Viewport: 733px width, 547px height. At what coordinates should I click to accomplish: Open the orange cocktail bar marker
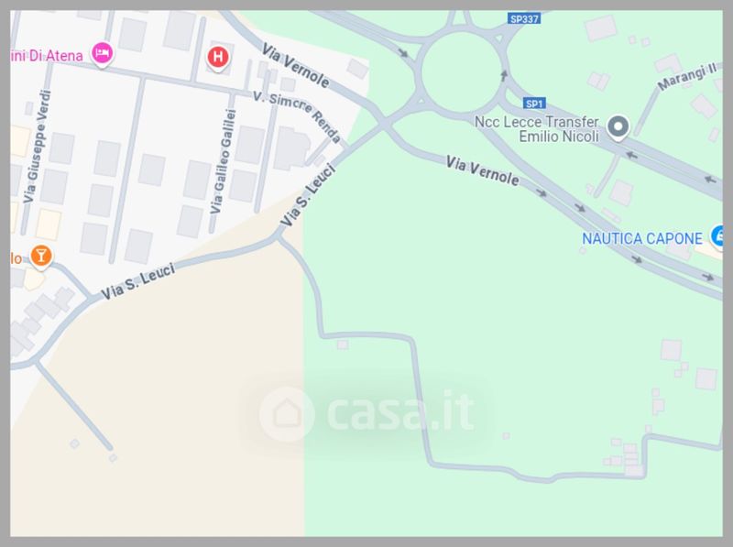(41, 257)
